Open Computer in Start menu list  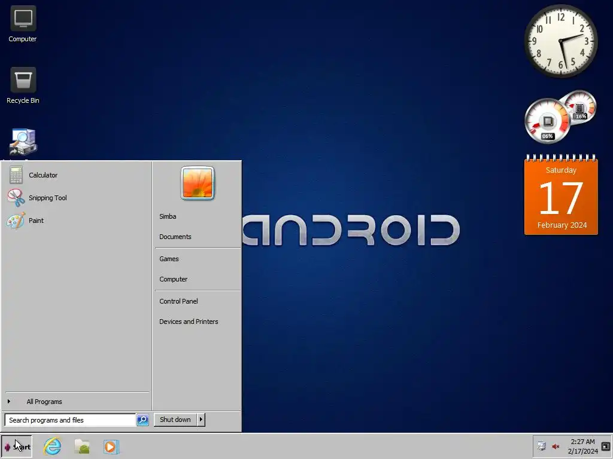pyautogui.click(x=173, y=279)
